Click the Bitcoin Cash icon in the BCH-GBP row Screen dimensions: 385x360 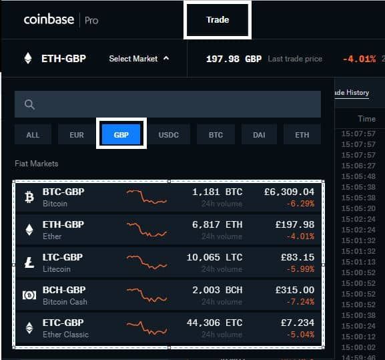(29, 295)
